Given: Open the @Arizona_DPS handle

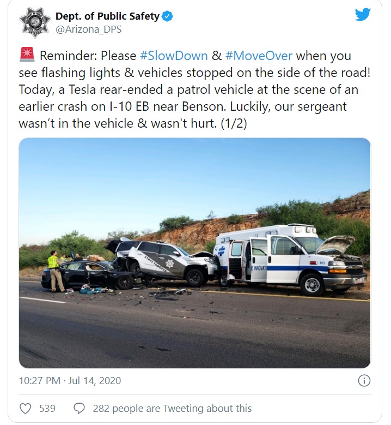Looking at the screenshot, I should click(x=88, y=29).
